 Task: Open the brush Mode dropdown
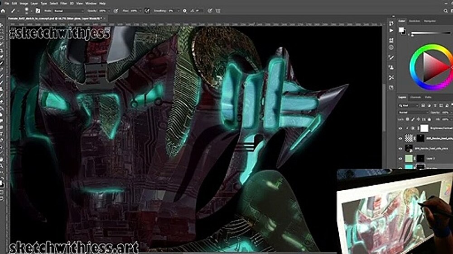[69, 11]
